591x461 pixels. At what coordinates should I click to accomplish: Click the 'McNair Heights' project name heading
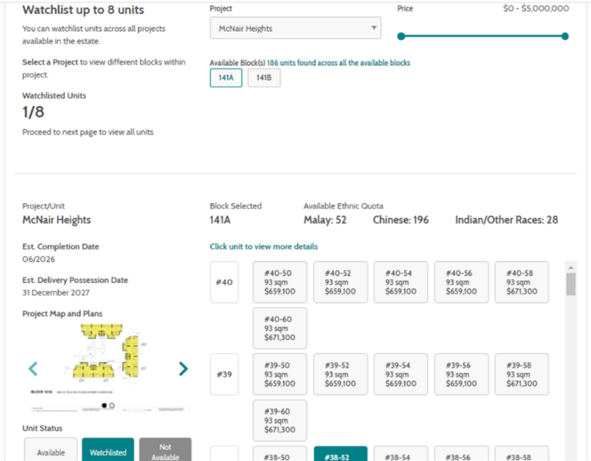(x=56, y=220)
